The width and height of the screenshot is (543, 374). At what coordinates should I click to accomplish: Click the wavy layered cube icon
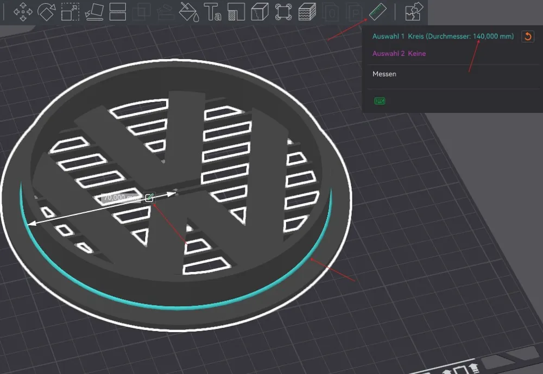[307, 12]
